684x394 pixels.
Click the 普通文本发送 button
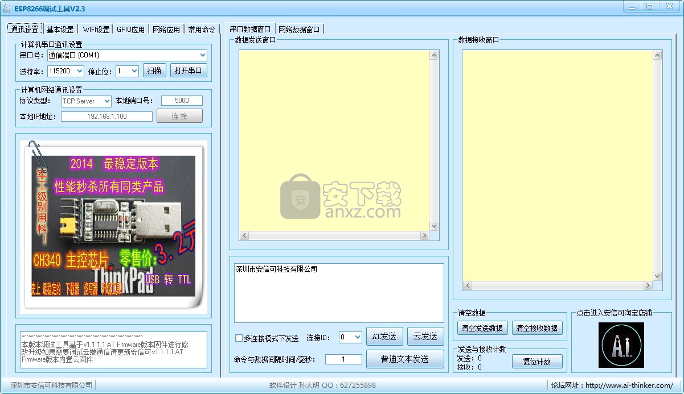[x=405, y=359]
